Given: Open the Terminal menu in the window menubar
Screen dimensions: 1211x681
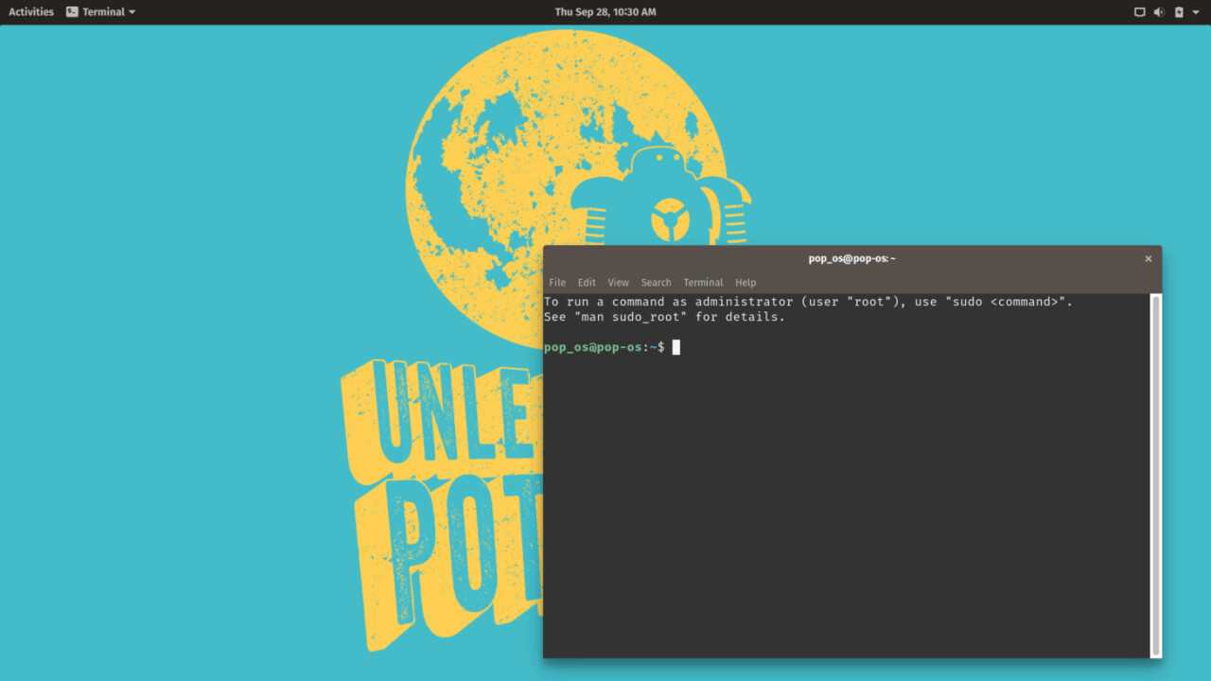Looking at the screenshot, I should 703,282.
